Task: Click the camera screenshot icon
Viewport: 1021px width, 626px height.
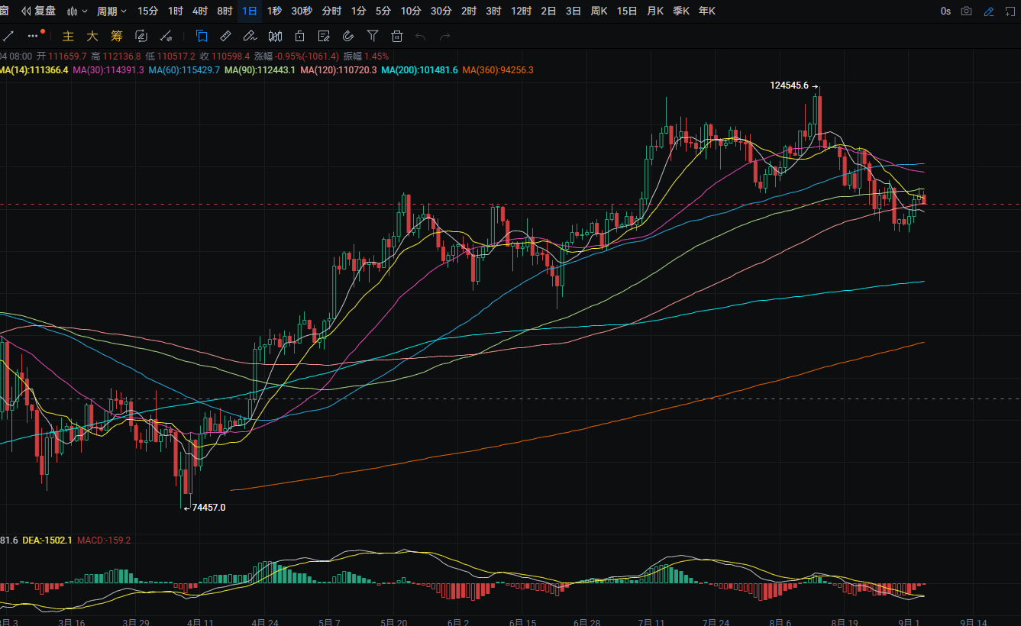Action: (x=967, y=11)
